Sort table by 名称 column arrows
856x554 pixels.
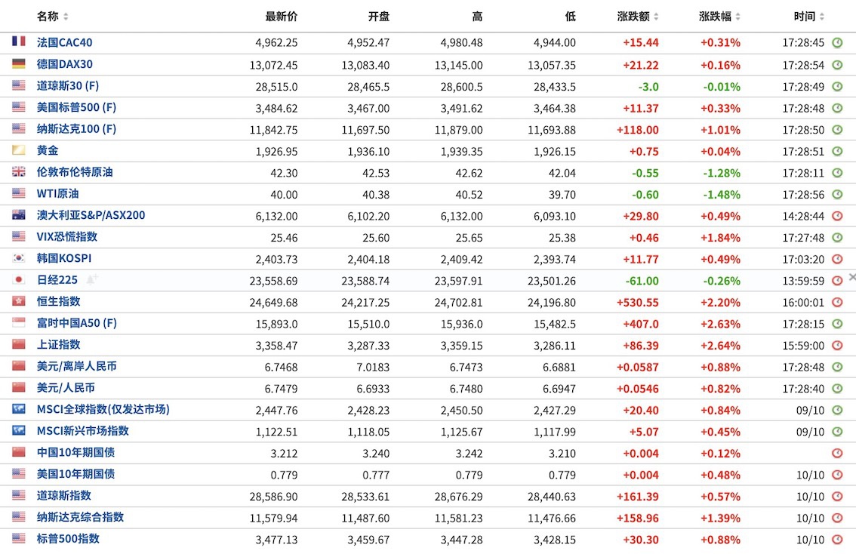tap(66, 17)
